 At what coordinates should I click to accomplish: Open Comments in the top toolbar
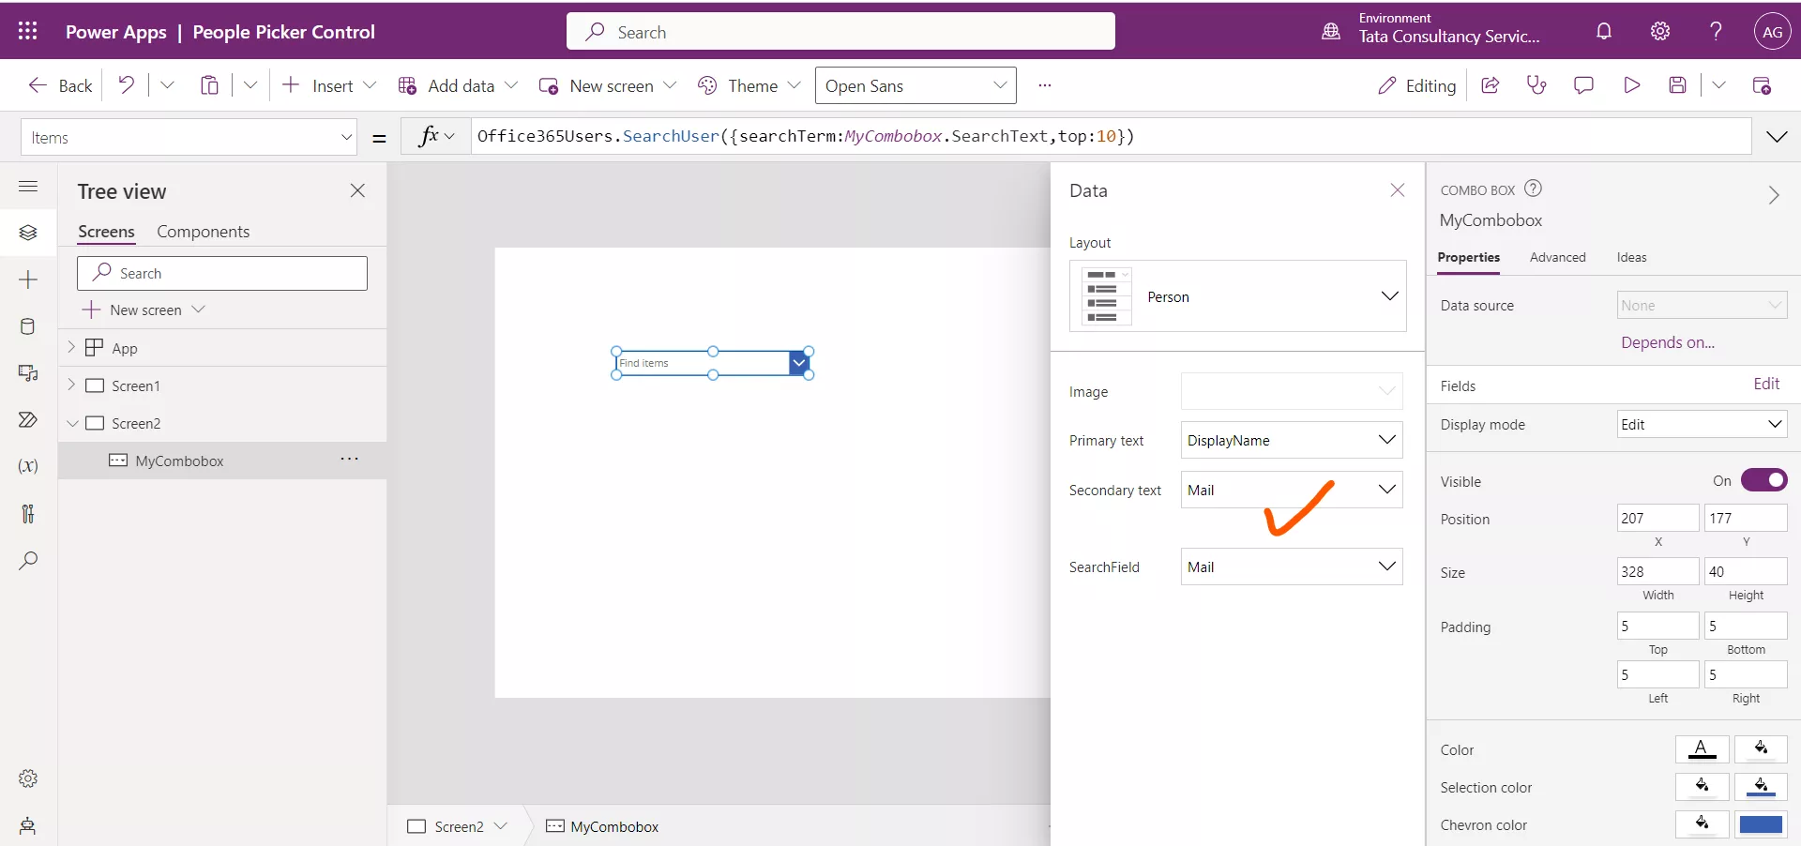coord(1584,84)
